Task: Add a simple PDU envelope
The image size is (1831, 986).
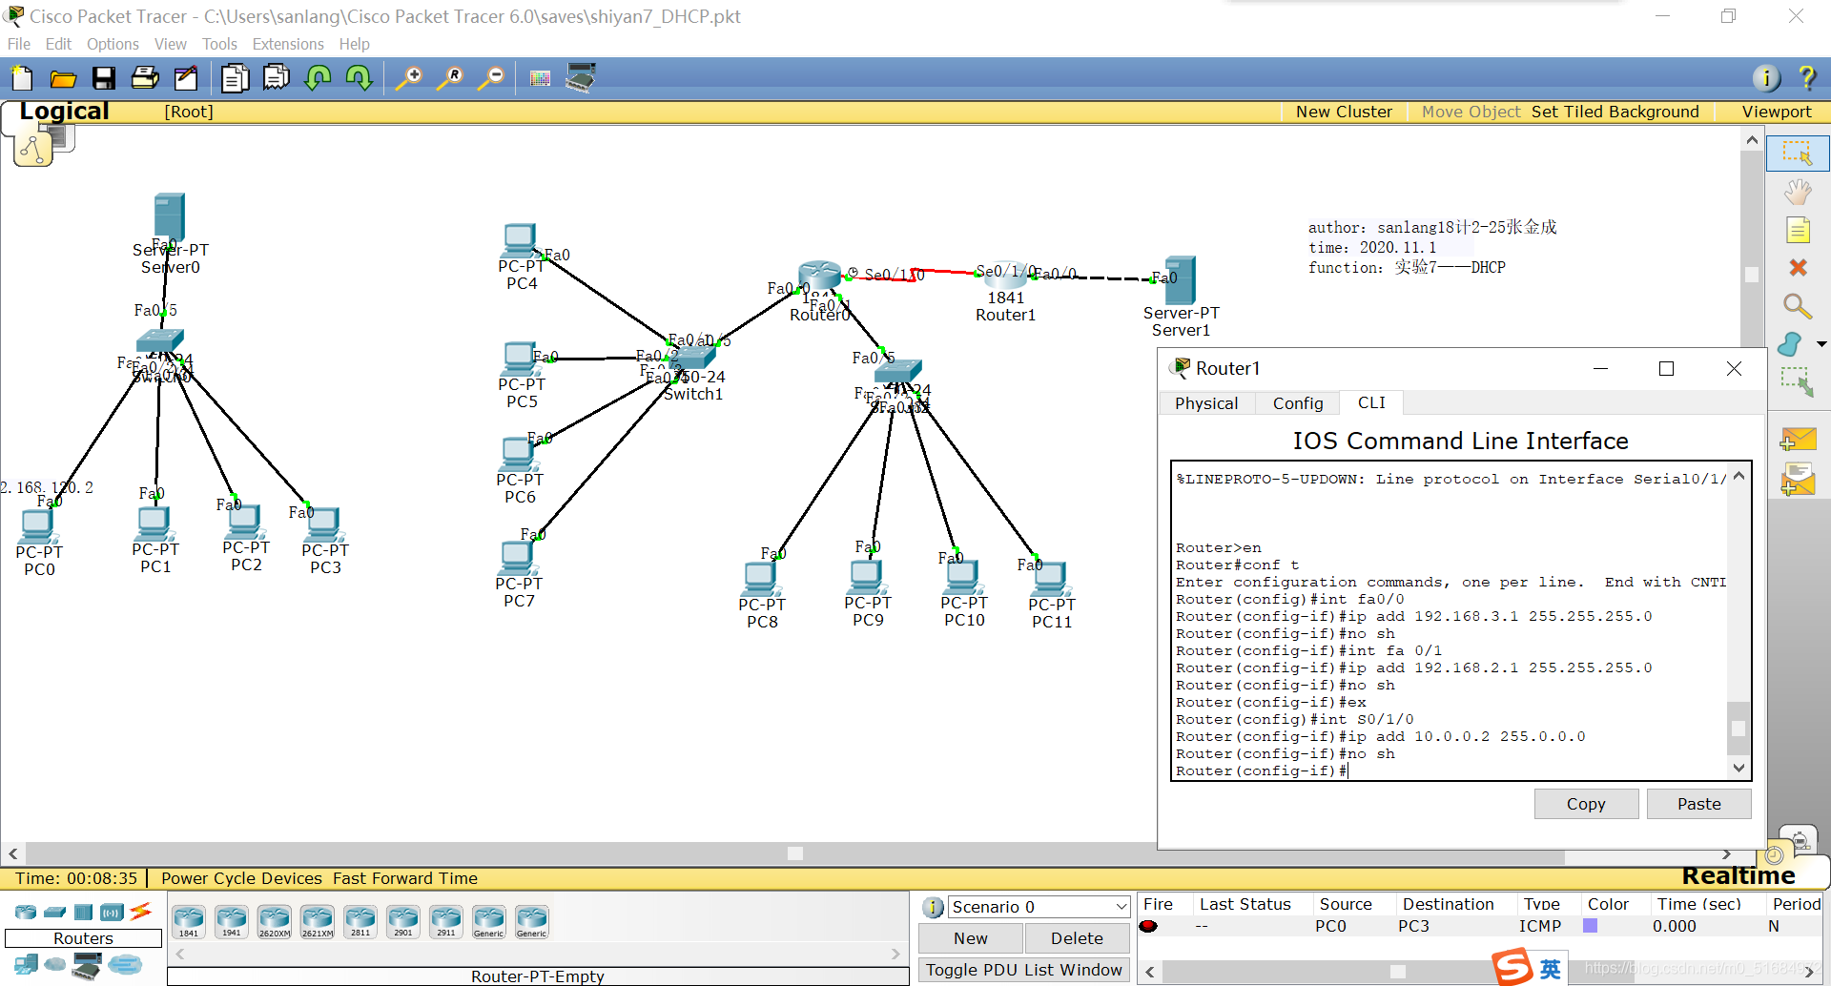Action: pyautogui.click(x=1798, y=439)
